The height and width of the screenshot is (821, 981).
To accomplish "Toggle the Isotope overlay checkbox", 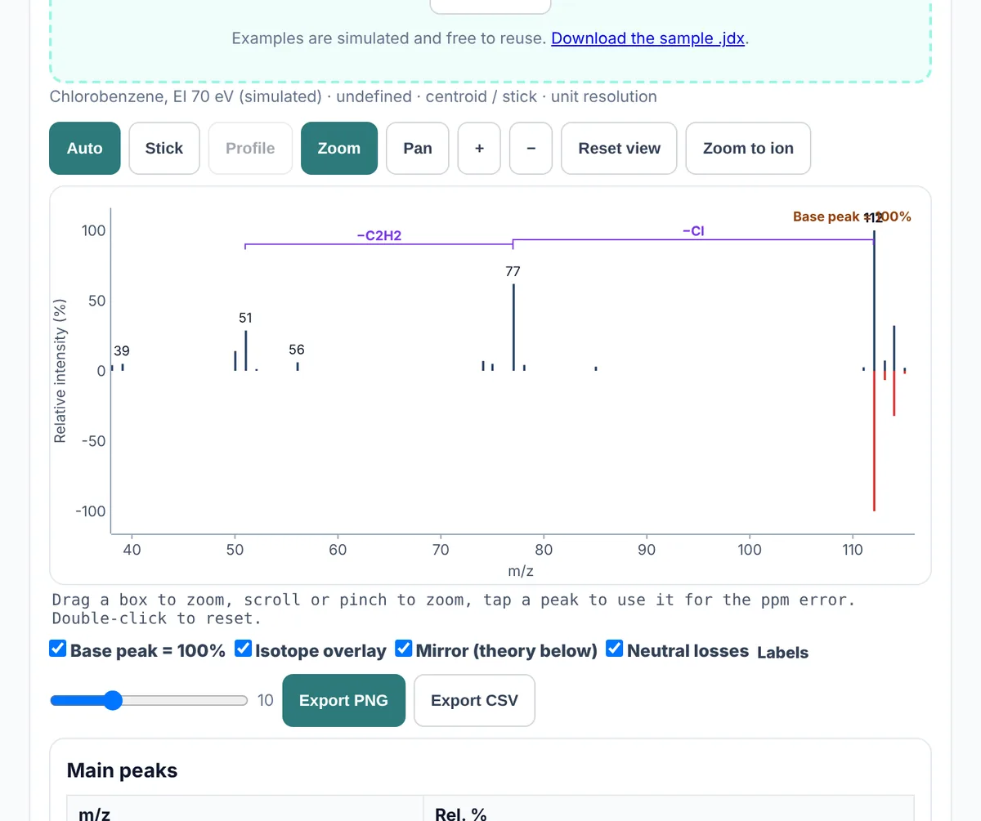I will pos(244,649).
